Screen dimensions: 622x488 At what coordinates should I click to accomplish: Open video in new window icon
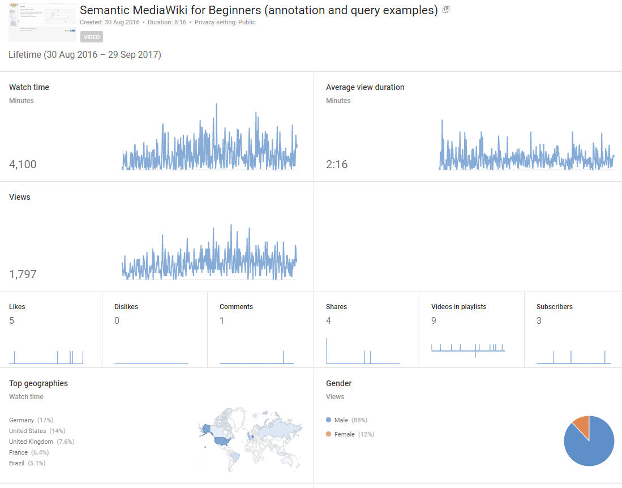pos(446,10)
